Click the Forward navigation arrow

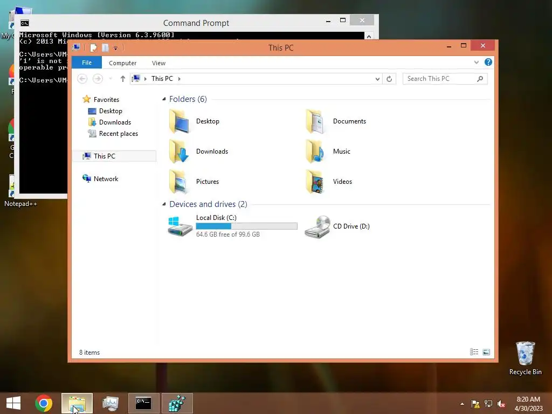(98, 79)
